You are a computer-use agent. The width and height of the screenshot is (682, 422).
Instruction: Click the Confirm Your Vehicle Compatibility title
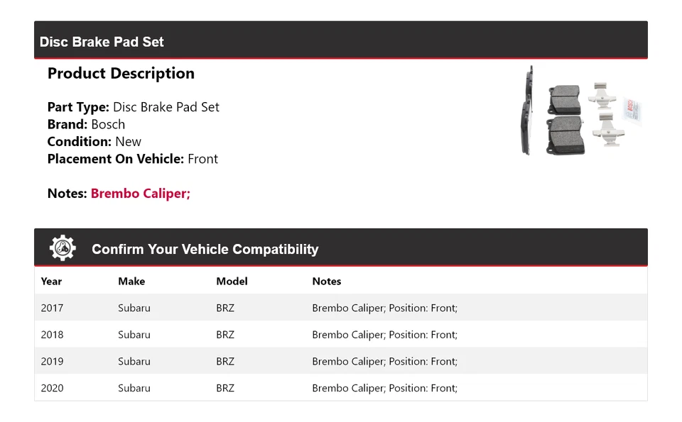pyautogui.click(x=205, y=250)
